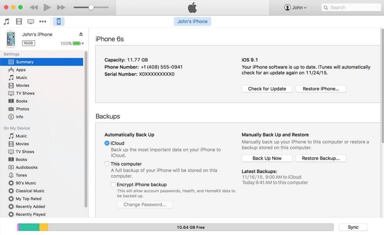
Task: Click the Restore iPhone... button
Action: click(321, 89)
